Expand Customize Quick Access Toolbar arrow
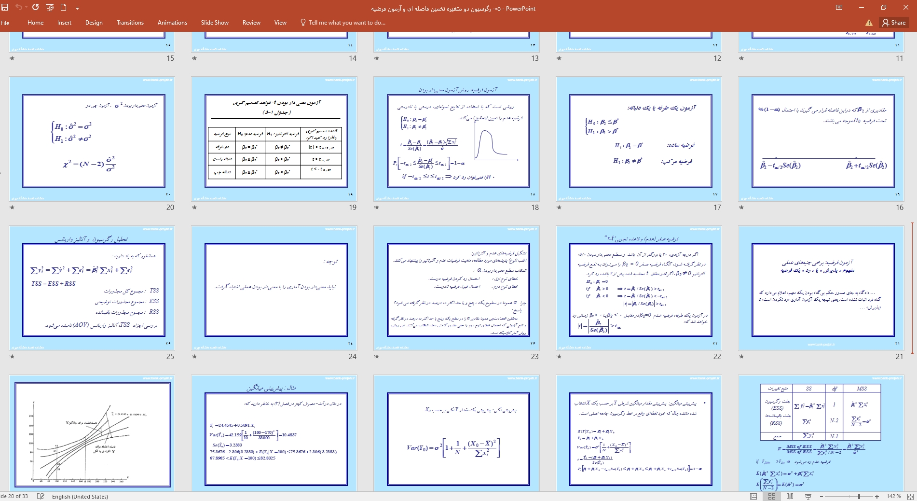Screen dimensions: 917x501 coord(77,8)
